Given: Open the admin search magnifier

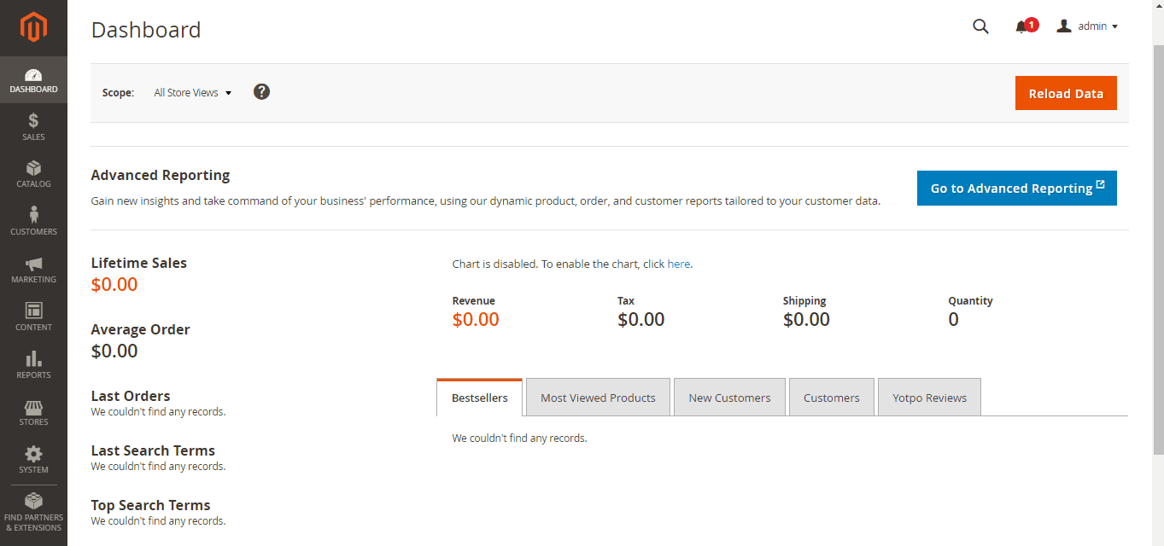Looking at the screenshot, I should click(x=980, y=26).
